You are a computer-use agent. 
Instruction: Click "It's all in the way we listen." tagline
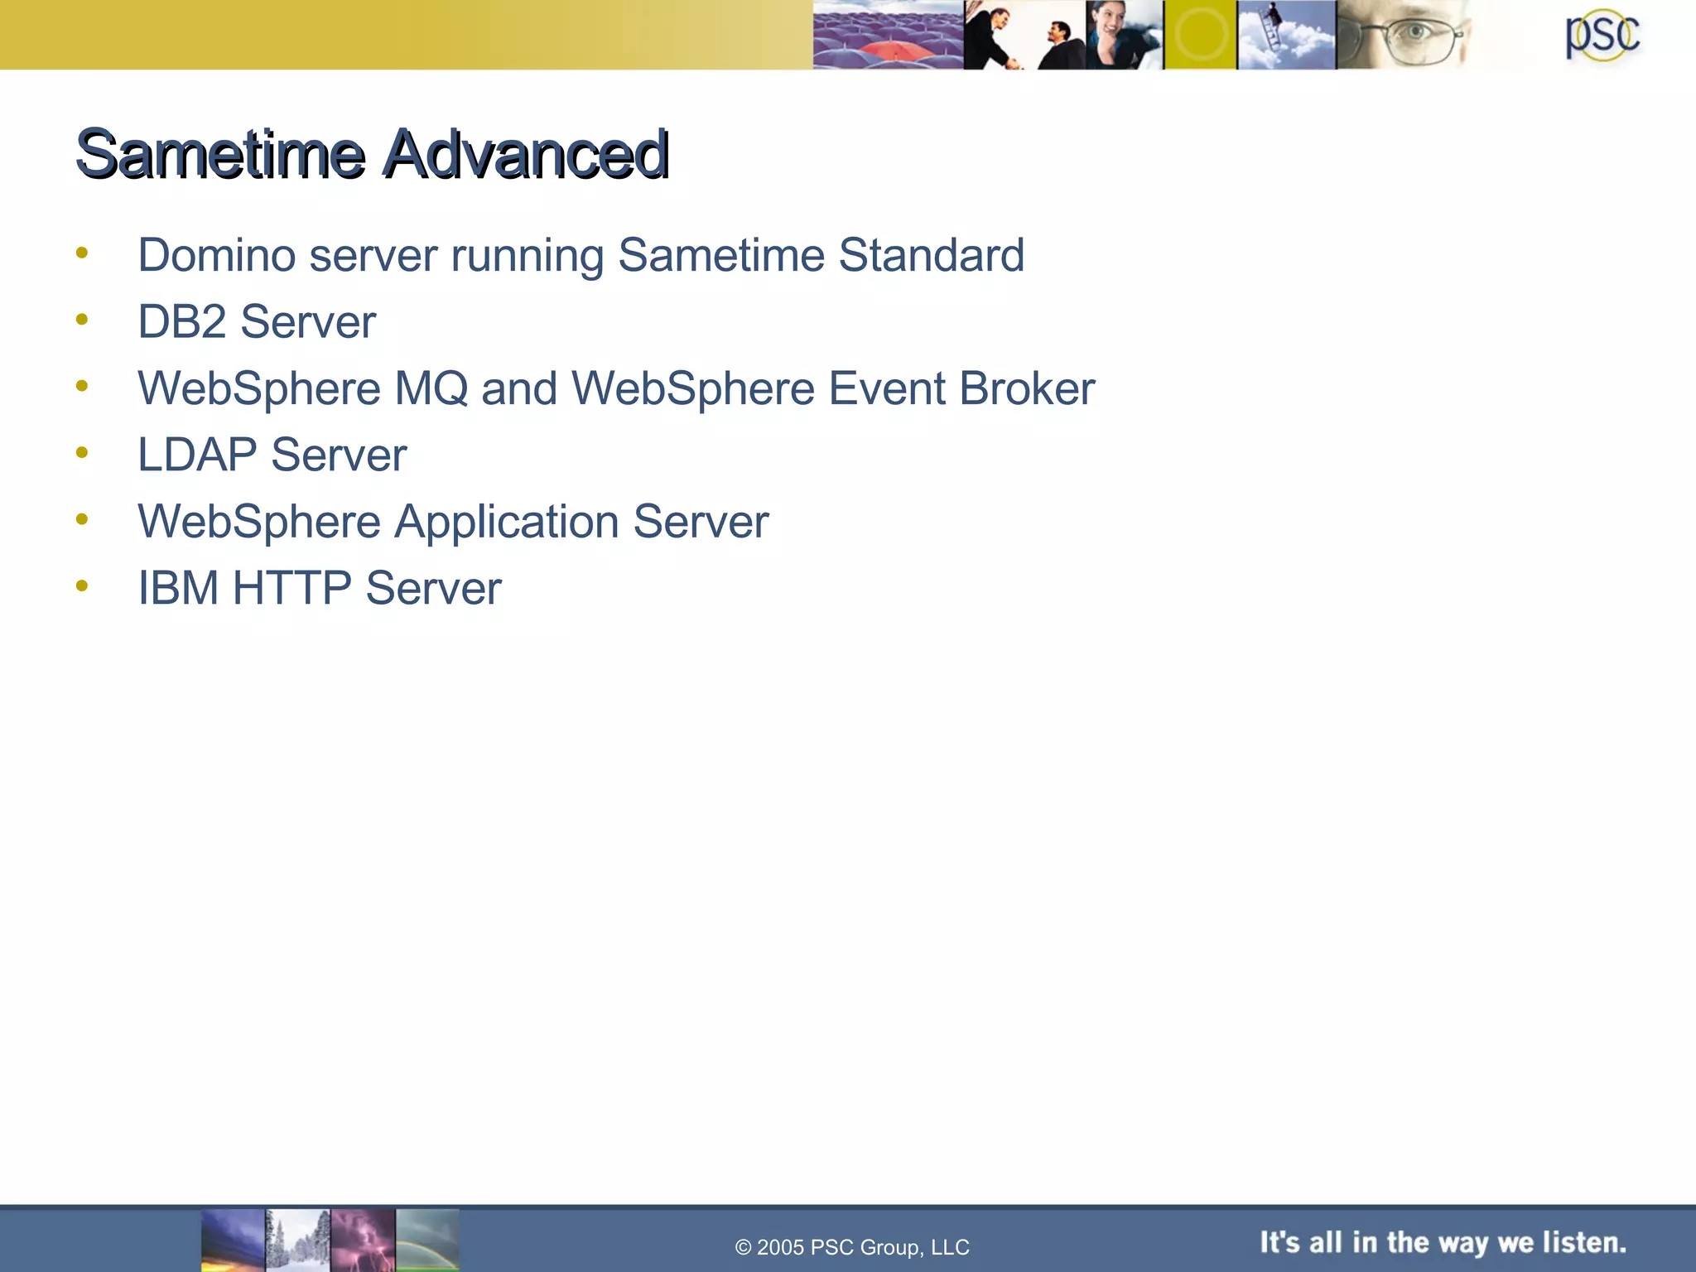click(x=1443, y=1242)
